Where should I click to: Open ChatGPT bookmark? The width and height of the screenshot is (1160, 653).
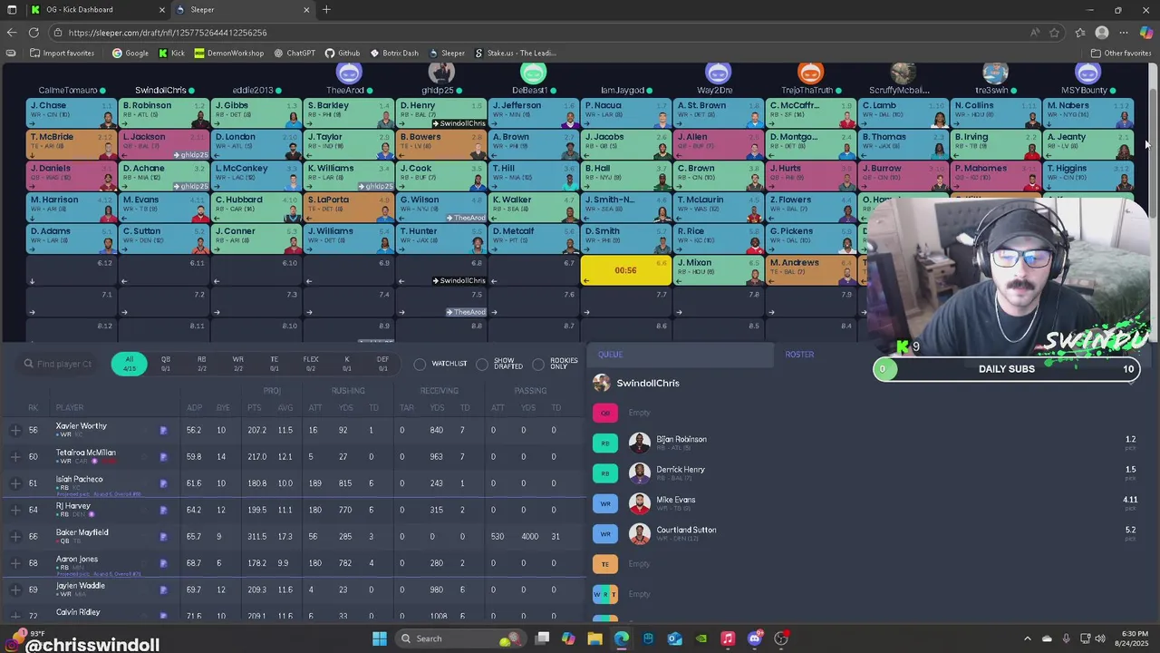coord(294,54)
